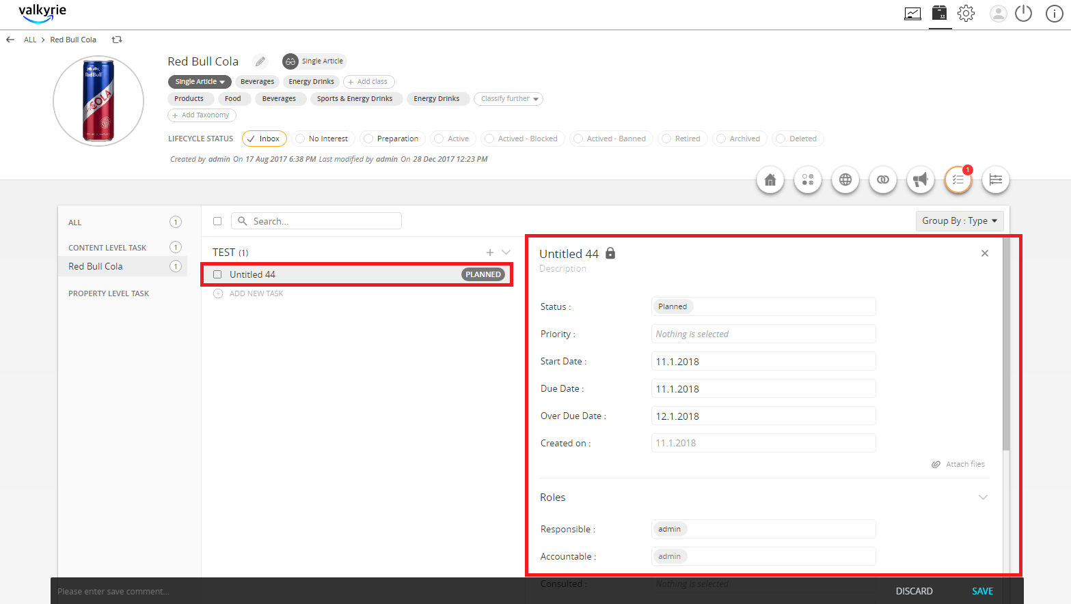Click the Red Bull Cola product thumbnail
This screenshot has width=1071, height=604.
pos(98,101)
